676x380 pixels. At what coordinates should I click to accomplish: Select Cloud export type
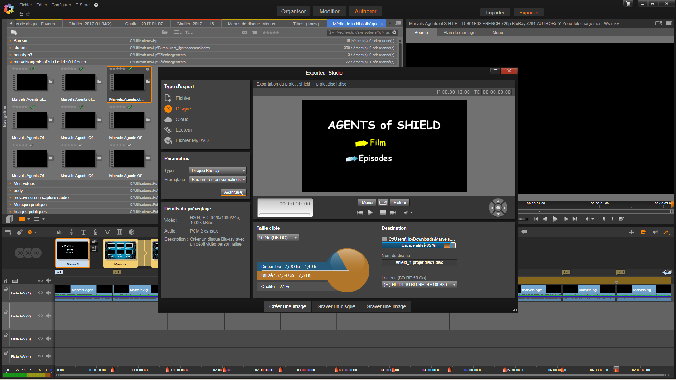click(177, 119)
